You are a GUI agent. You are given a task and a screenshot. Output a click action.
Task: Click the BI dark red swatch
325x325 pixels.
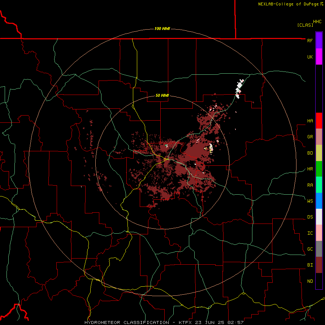coord(319,265)
